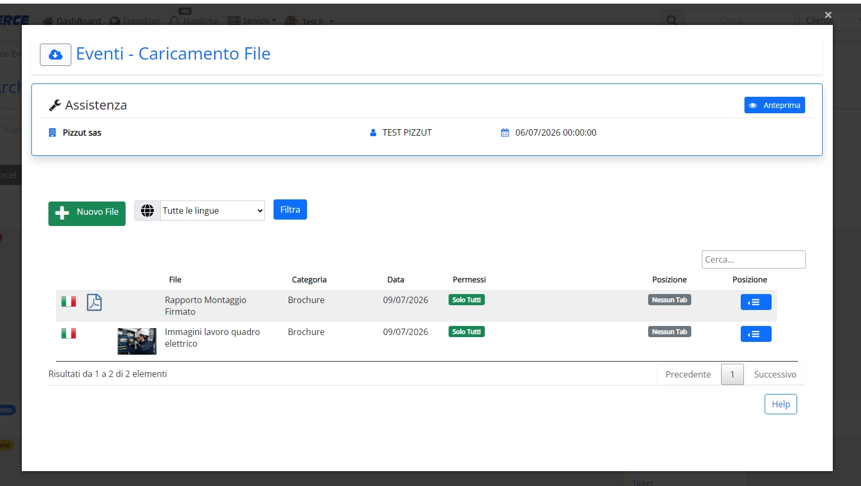Open the Notifiche menu item
This screenshot has width=861, height=486.
(194, 21)
